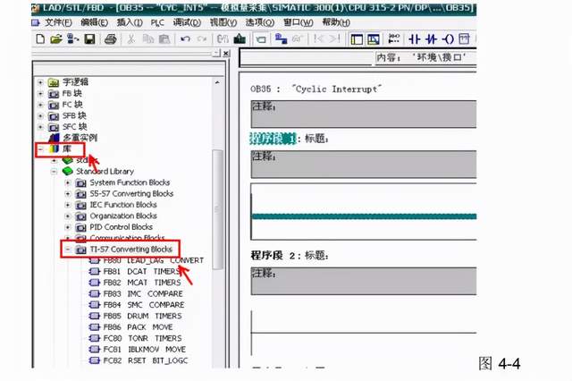Expand the SFC 块 tree node
572x381 pixels.
click(40, 127)
